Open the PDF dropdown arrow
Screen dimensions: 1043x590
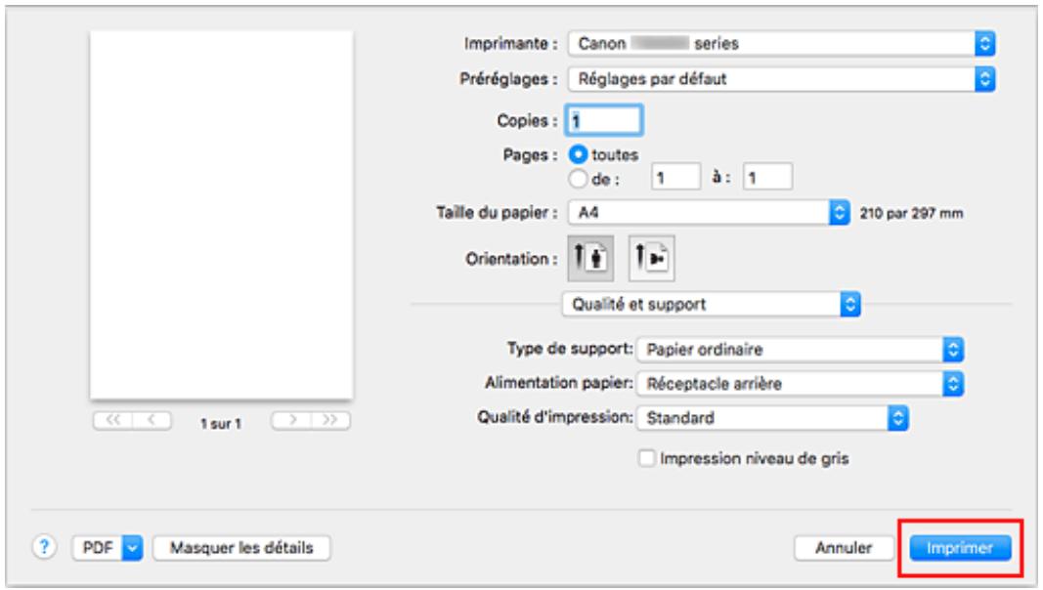pyautogui.click(x=133, y=548)
